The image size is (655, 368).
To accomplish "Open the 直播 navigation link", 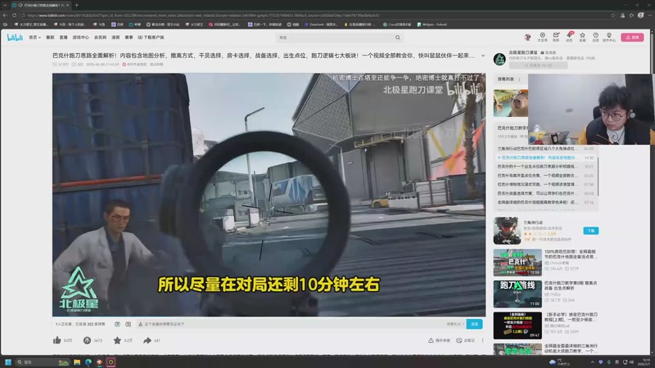I will [x=64, y=38].
